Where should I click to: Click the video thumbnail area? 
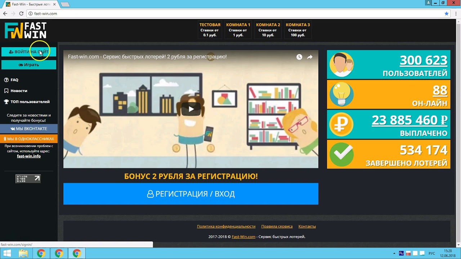pos(191,109)
